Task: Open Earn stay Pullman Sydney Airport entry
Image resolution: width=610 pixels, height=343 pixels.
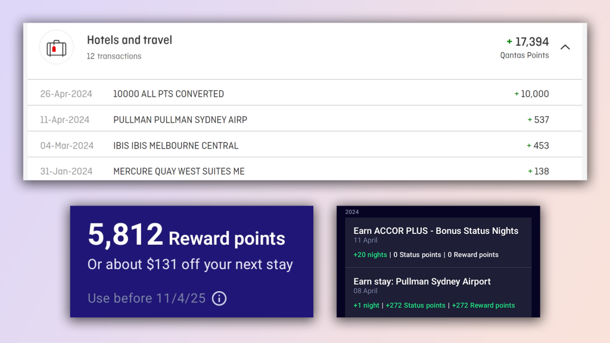Action: [x=438, y=292]
